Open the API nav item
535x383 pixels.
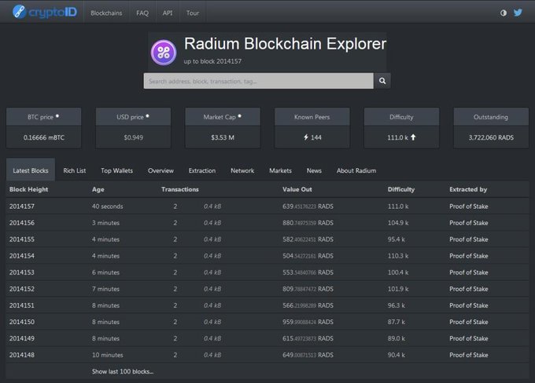168,13
